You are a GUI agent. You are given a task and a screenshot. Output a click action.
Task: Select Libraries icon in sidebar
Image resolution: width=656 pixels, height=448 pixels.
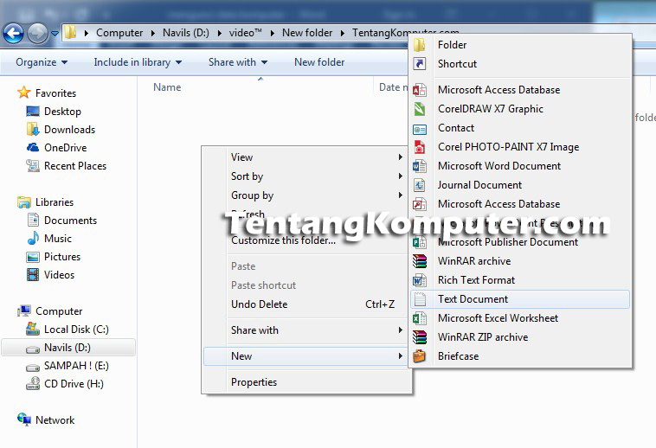[24, 202]
